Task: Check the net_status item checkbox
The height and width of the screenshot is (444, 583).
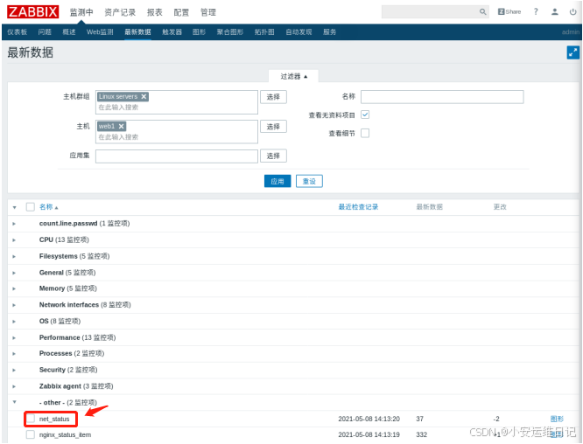Action: (x=31, y=419)
